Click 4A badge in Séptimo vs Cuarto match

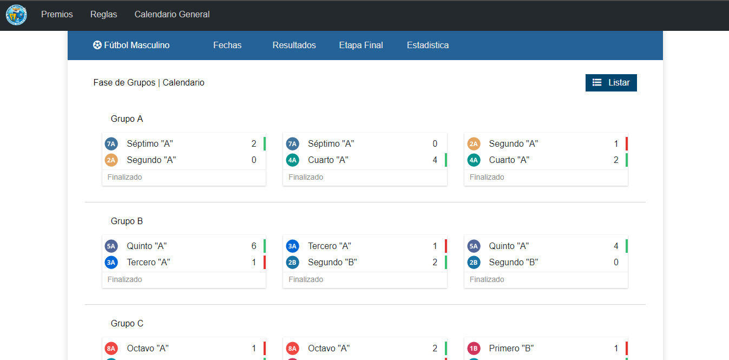pos(293,160)
